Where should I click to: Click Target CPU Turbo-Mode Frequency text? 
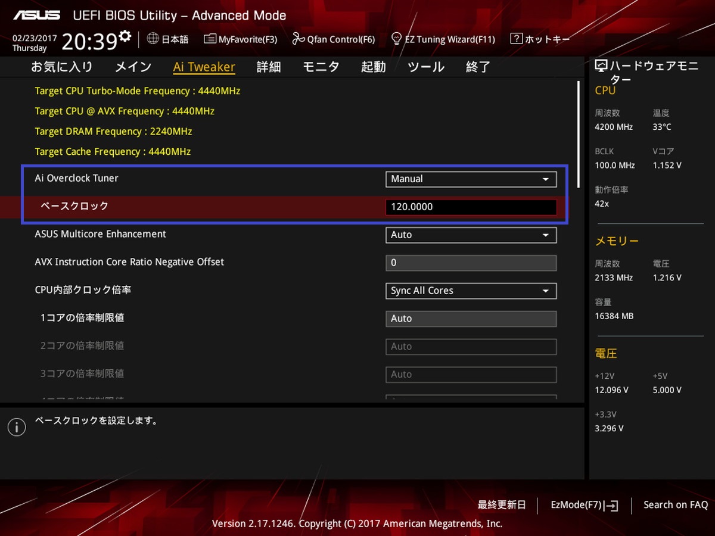138,91
